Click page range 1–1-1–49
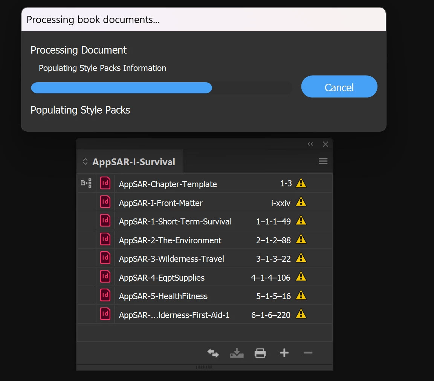This screenshot has width=434, height=381. coord(274,221)
